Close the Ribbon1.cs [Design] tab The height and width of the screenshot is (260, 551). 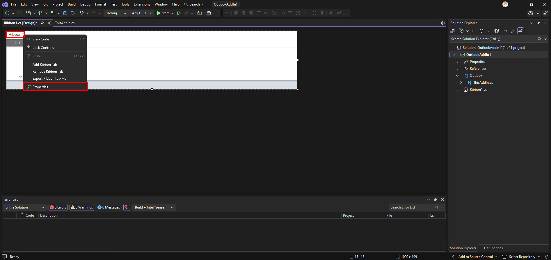point(49,23)
